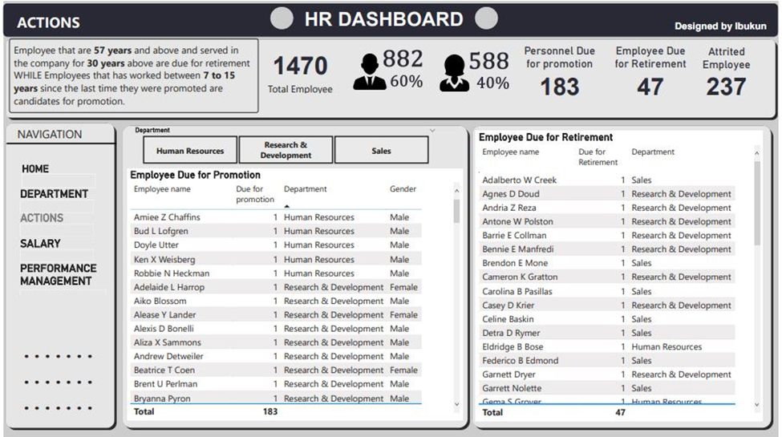Click the retirement table scroll-down arrow
Viewport: 782px width, 437px height.
(756, 405)
